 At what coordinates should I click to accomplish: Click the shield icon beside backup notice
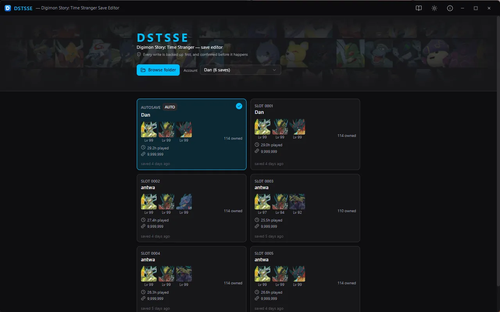pyautogui.click(x=139, y=55)
